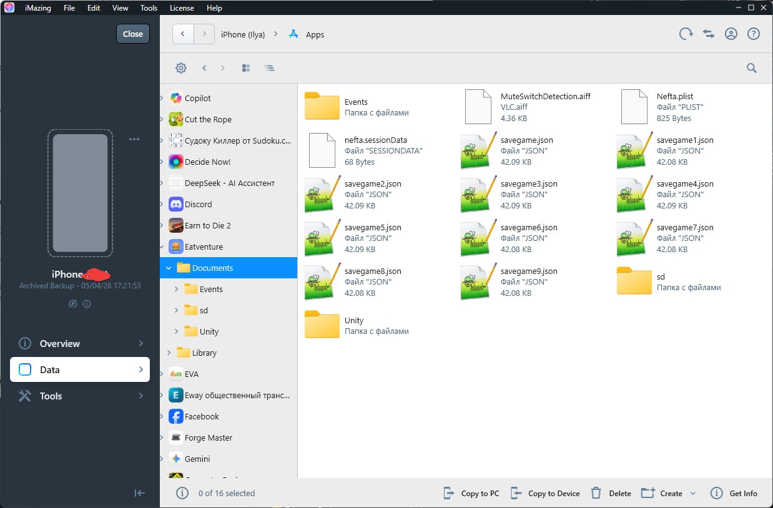The height and width of the screenshot is (508, 773).
Task: Click the Create button
Action: 662,493
